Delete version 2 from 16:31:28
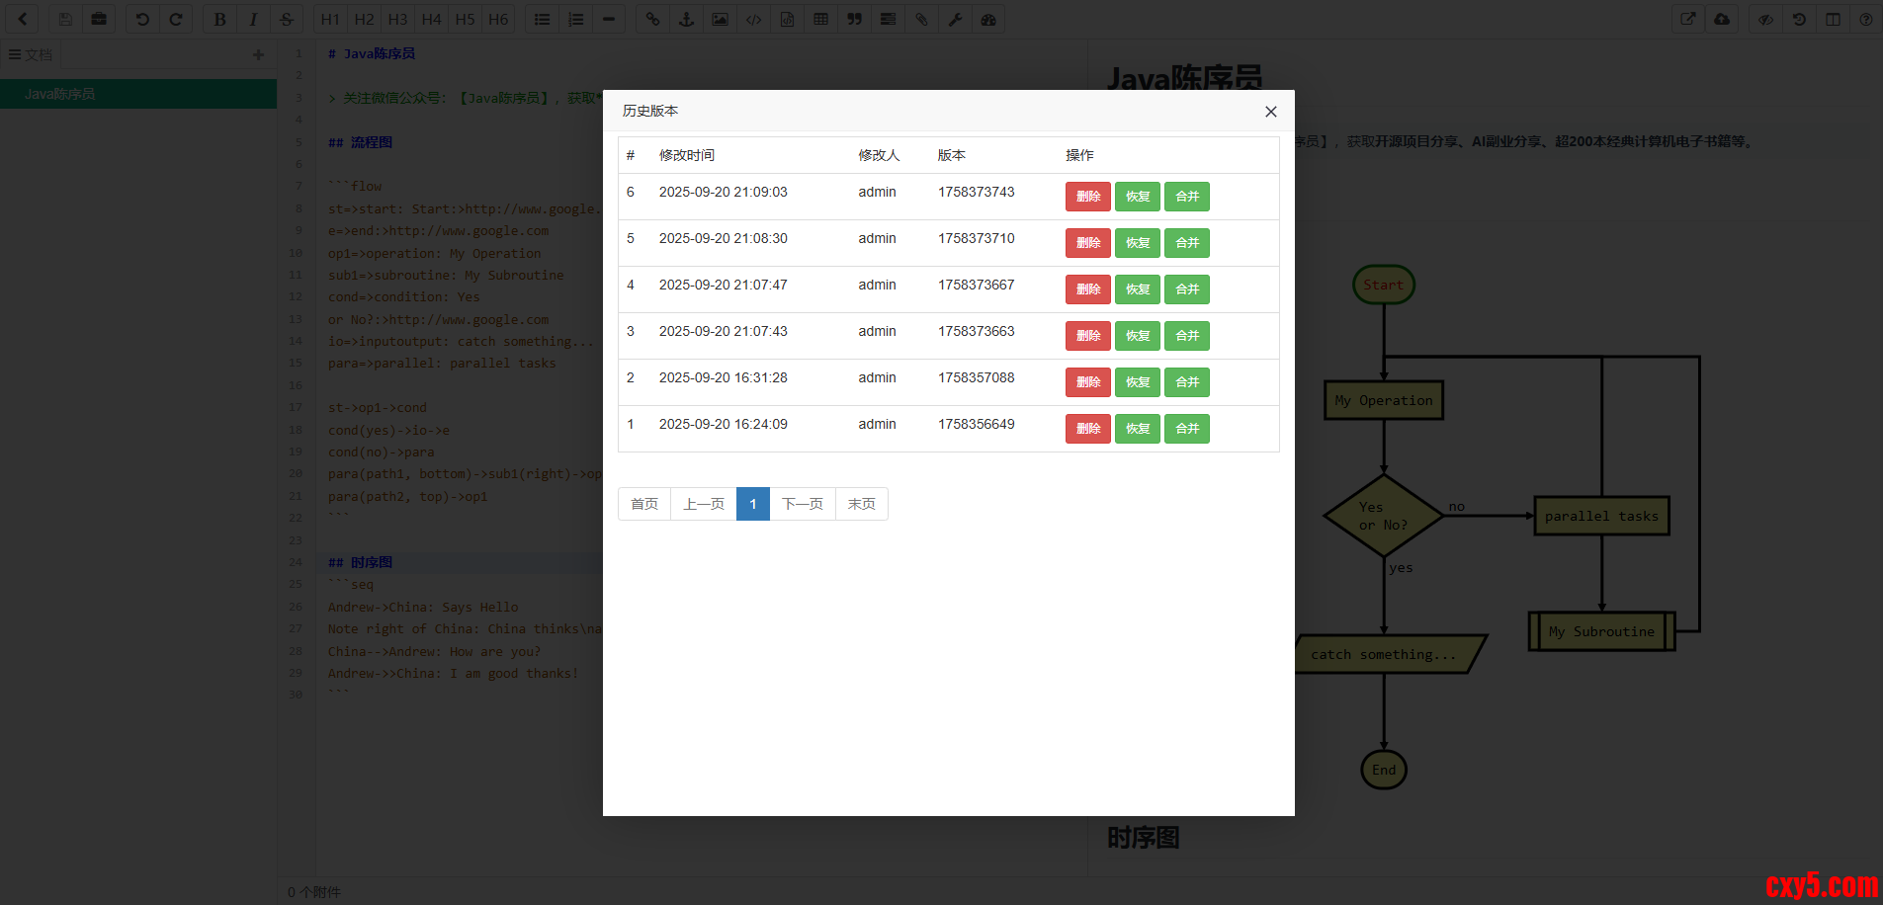1883x905 pixels. click(1087, 382)
